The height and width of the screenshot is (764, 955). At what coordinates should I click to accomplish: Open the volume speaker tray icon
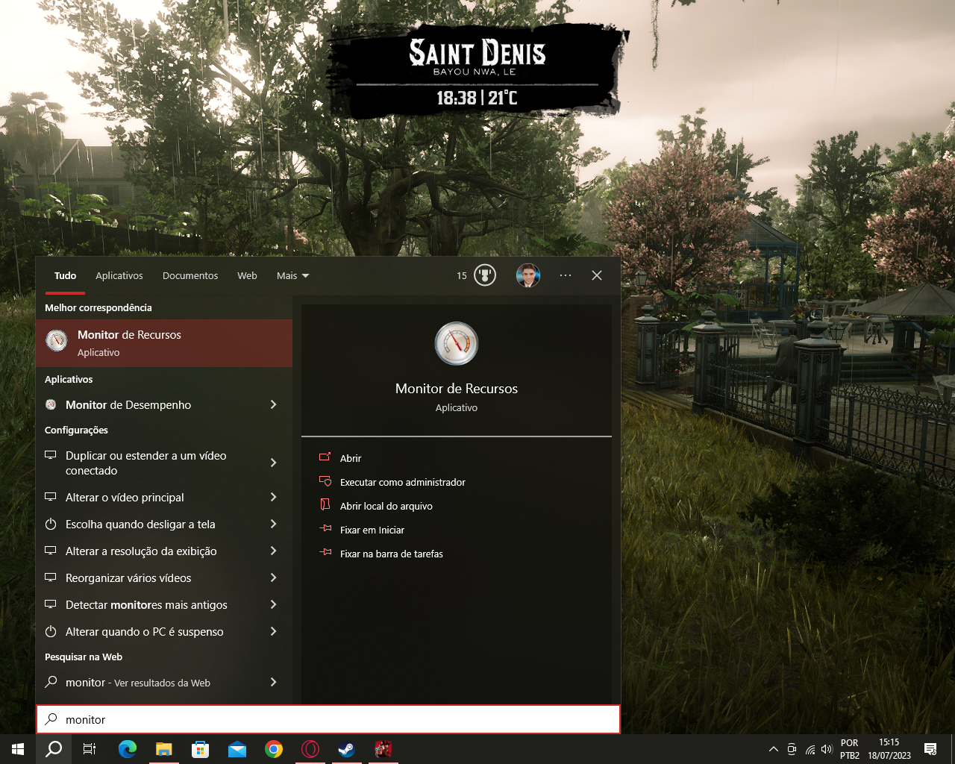(x=826, y=749)
